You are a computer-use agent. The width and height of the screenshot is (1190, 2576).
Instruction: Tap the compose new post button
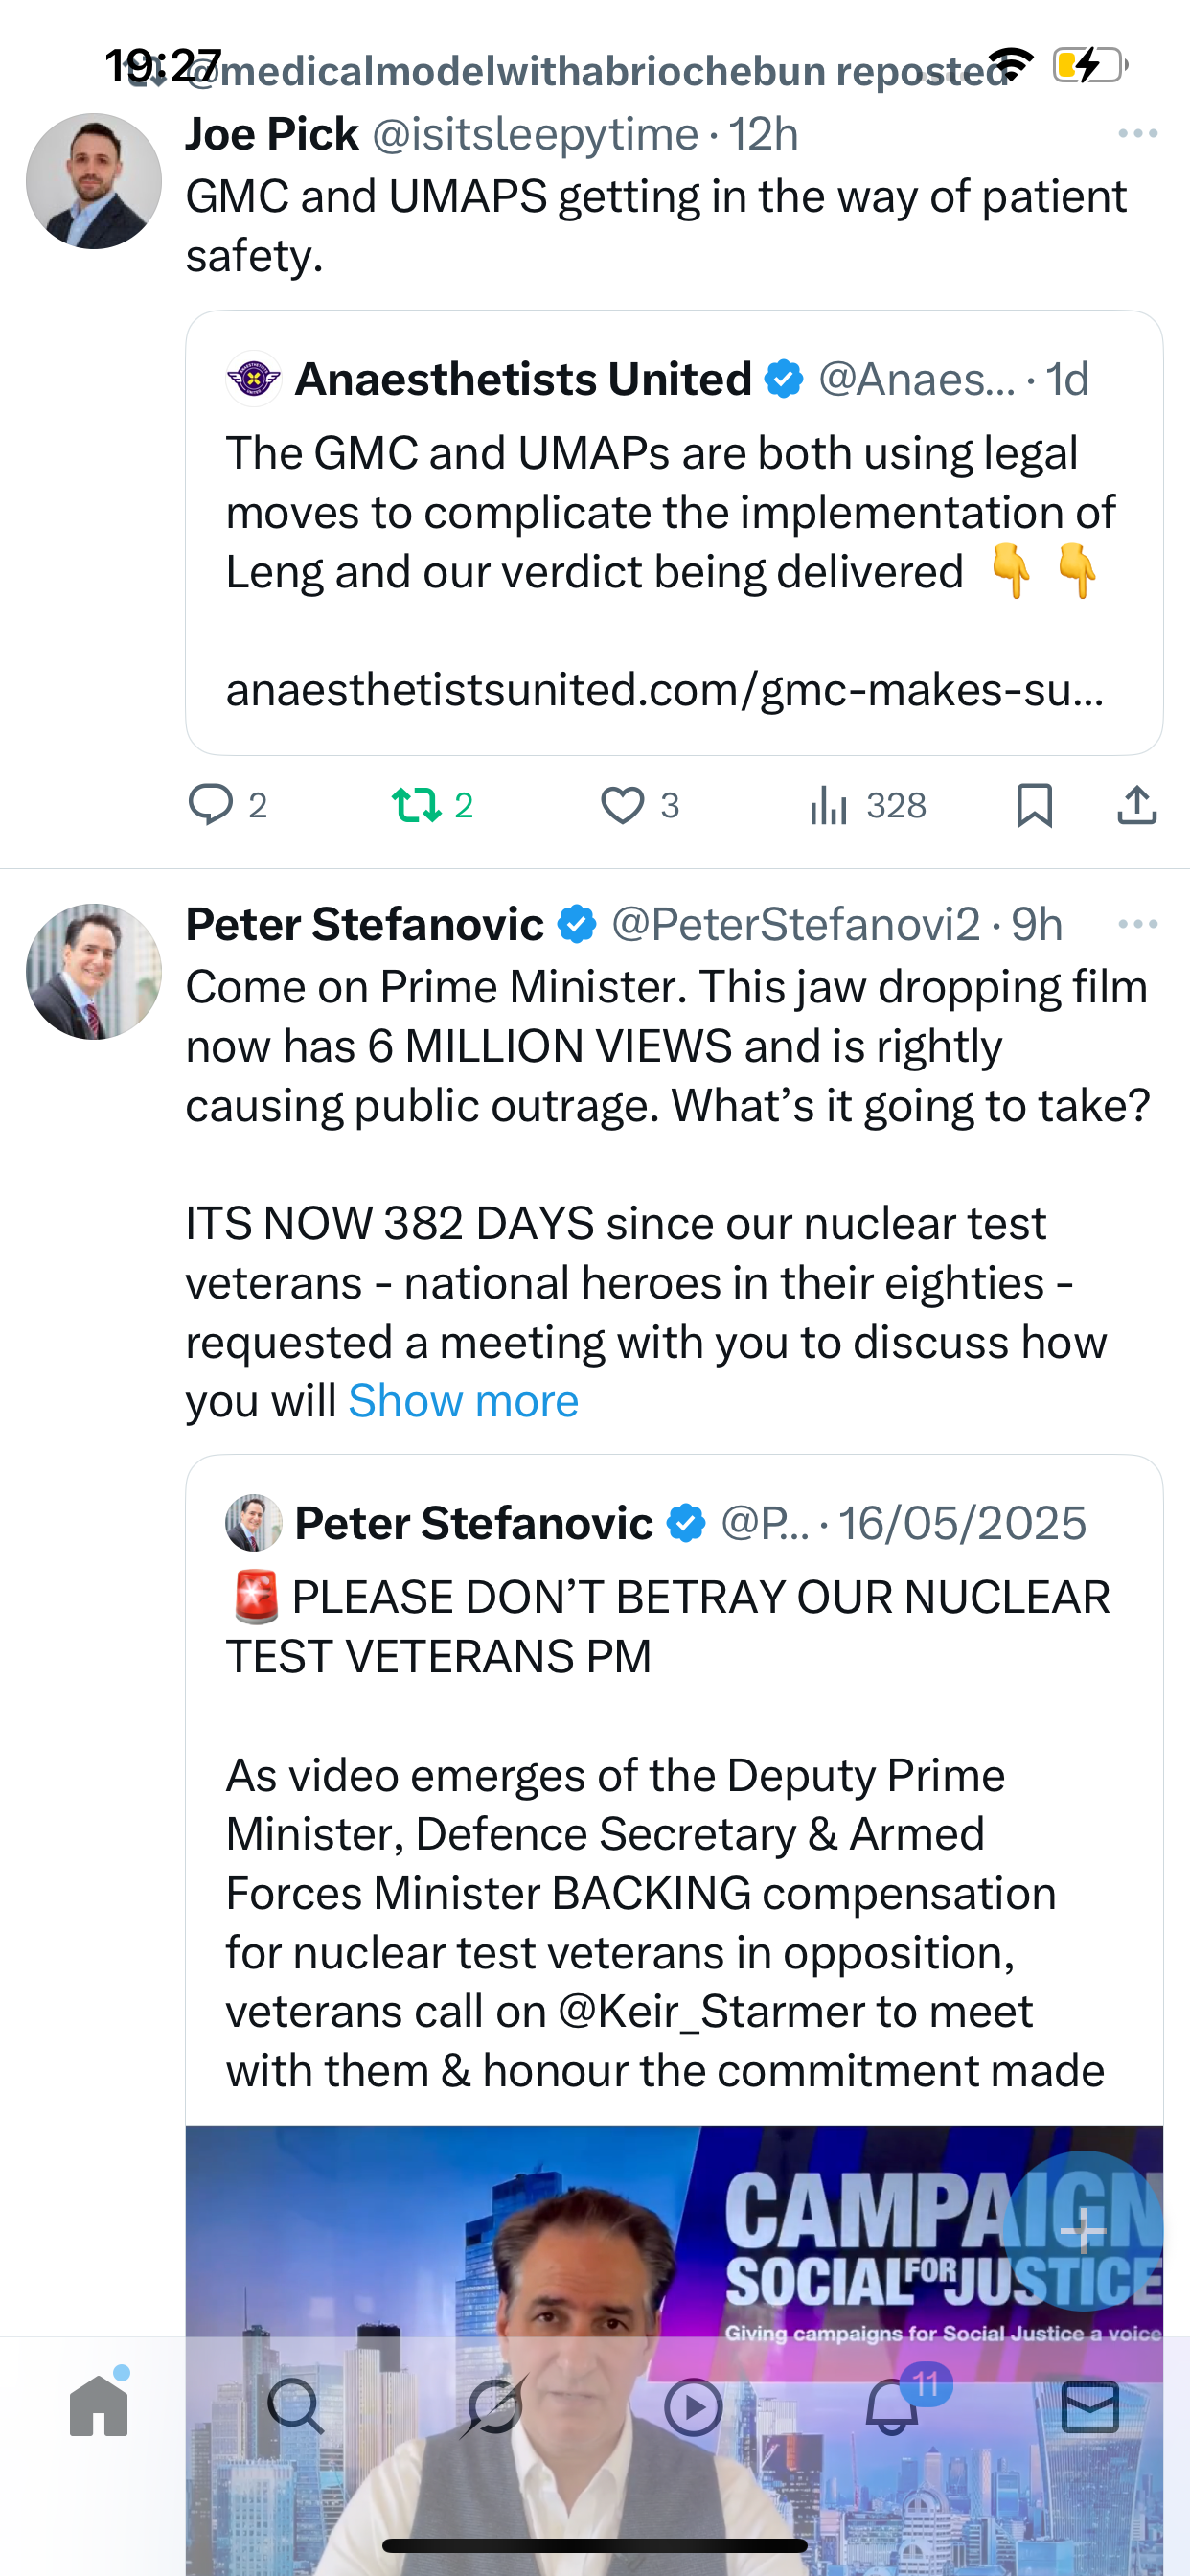pyautogui.click(x=1082, y=2232)
